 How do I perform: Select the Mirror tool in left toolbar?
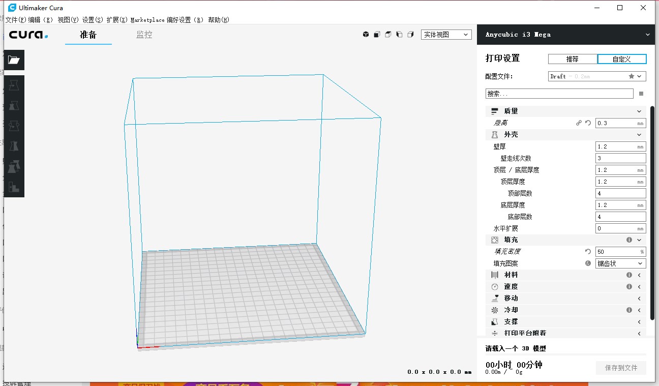[14, 146]
